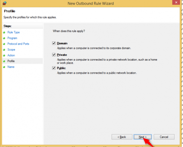Click the green bullet beside Scope
This screenshot has width=183, height=147.
click(4, 50)
